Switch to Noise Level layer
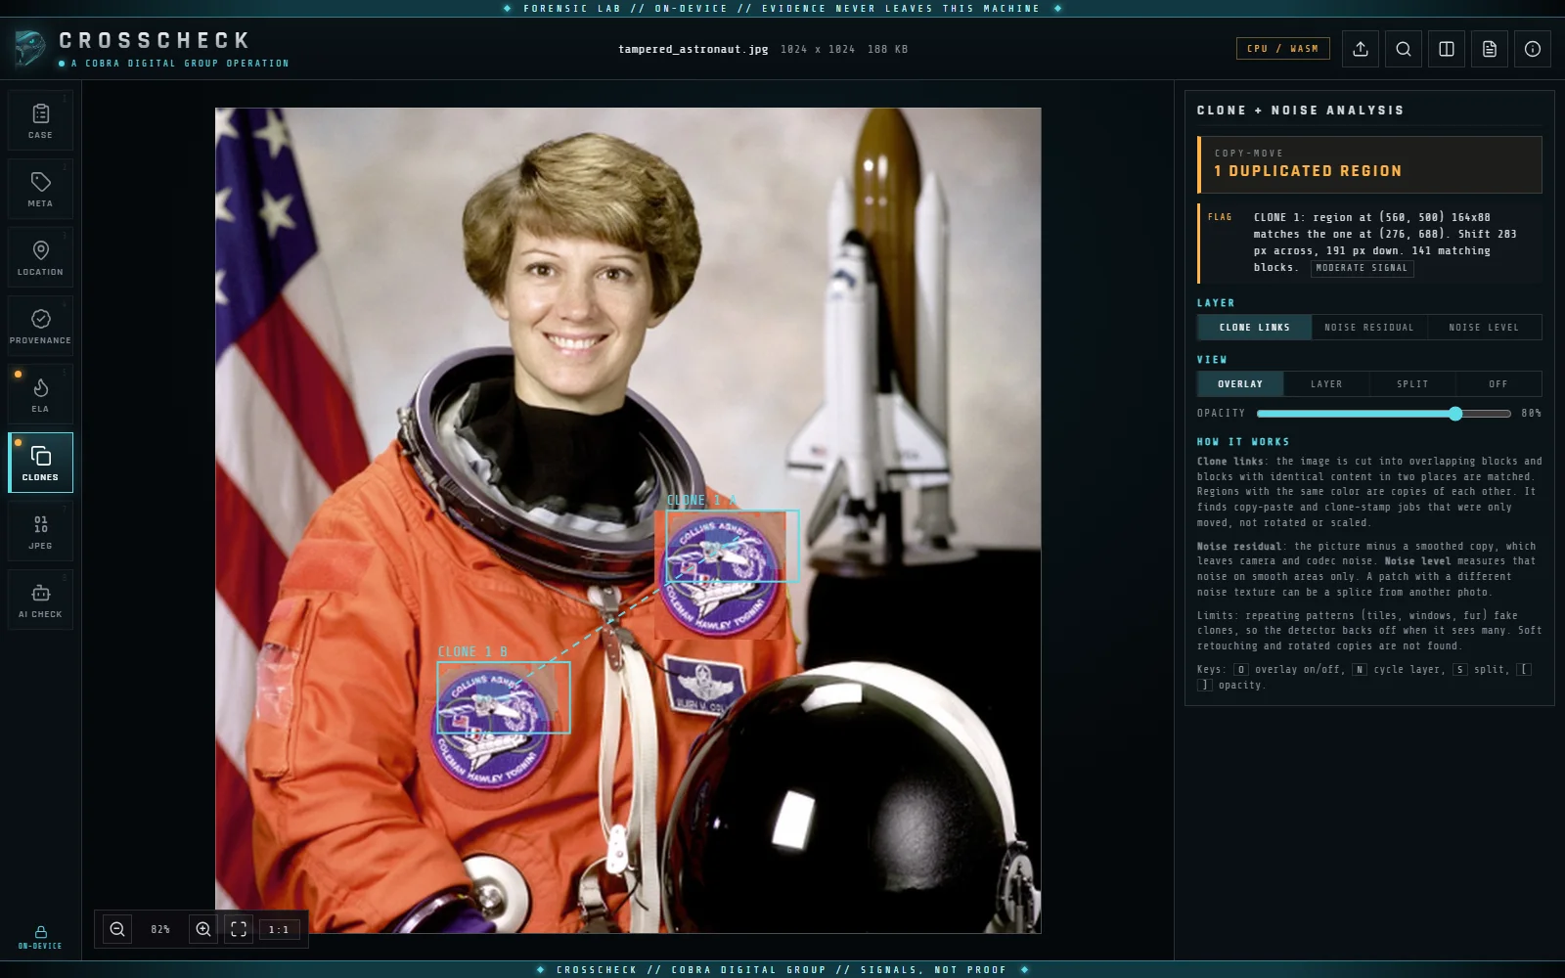Screen dimensions: 1565x978 point(1484,328)
